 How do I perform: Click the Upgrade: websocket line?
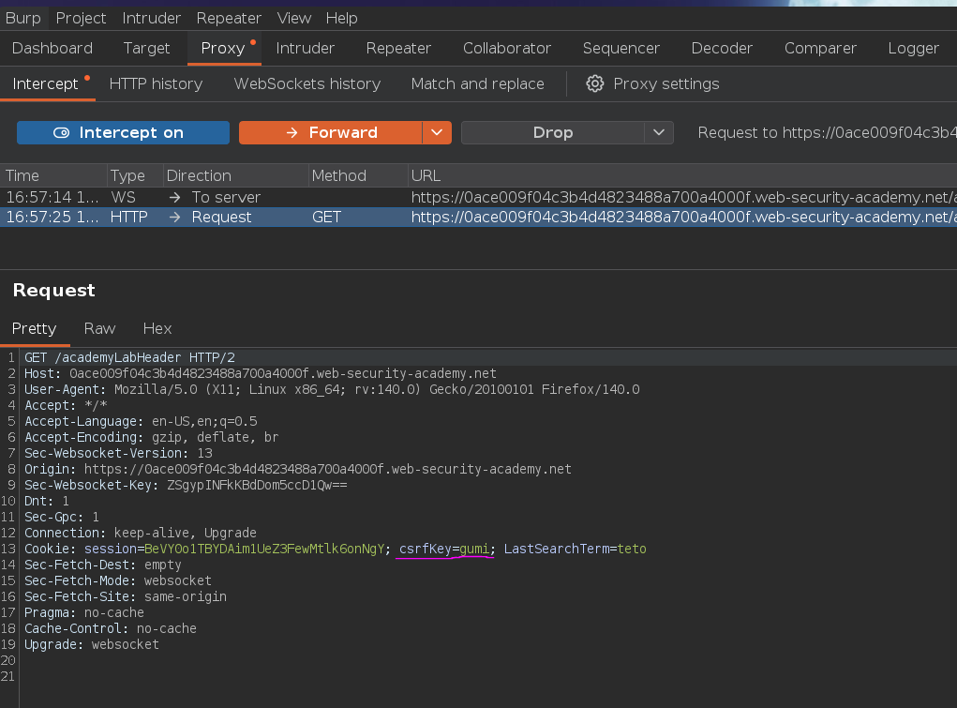point(92,644)
